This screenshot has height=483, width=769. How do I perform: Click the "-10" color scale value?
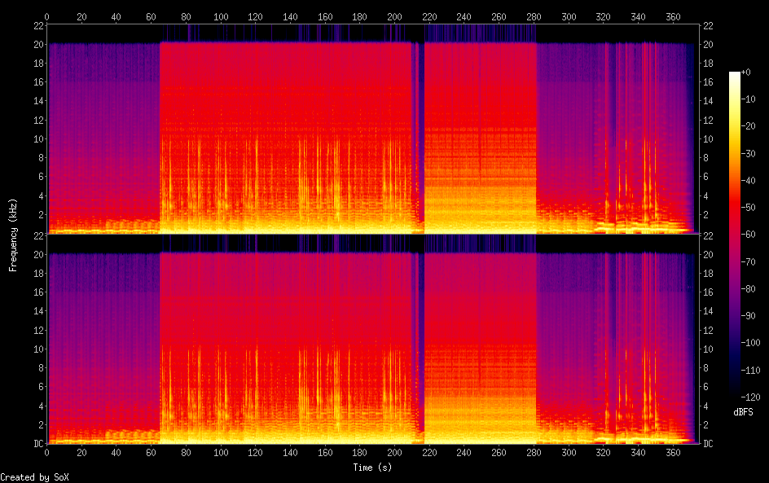749,99
